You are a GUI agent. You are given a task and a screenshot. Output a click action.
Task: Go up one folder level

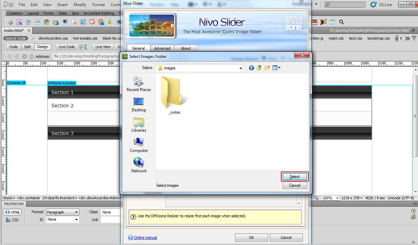(259, 68)
